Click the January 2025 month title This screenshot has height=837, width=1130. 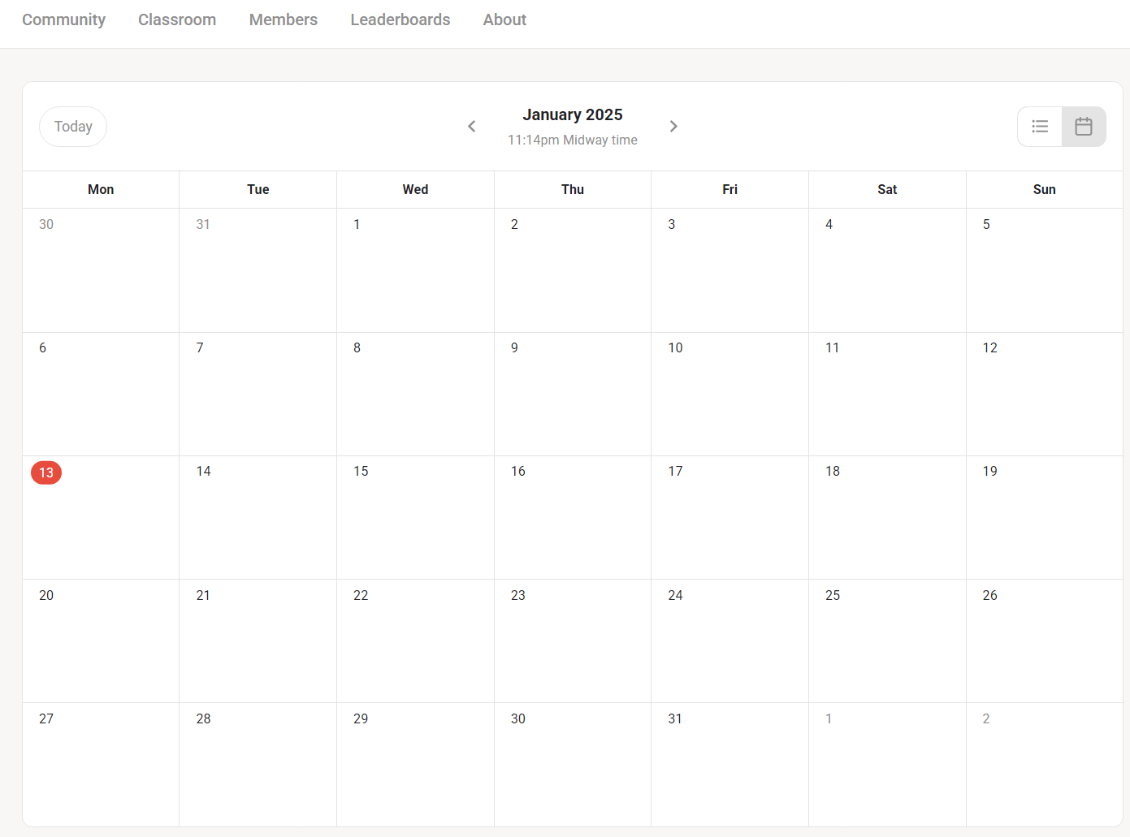point(572,114)
